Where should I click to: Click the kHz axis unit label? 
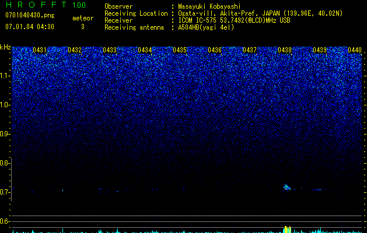(x=5, y=47)
